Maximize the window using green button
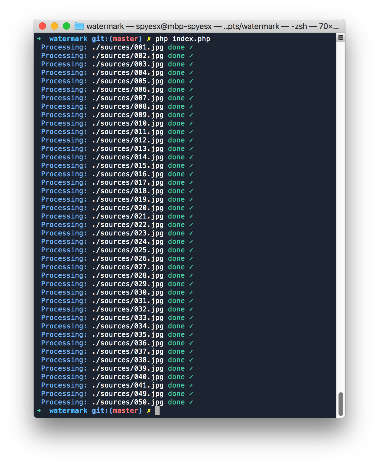Screen dimensions: 379x466 click(x=66, y=26)
